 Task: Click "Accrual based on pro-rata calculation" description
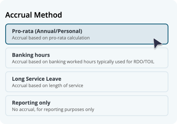tap(51, 38)
